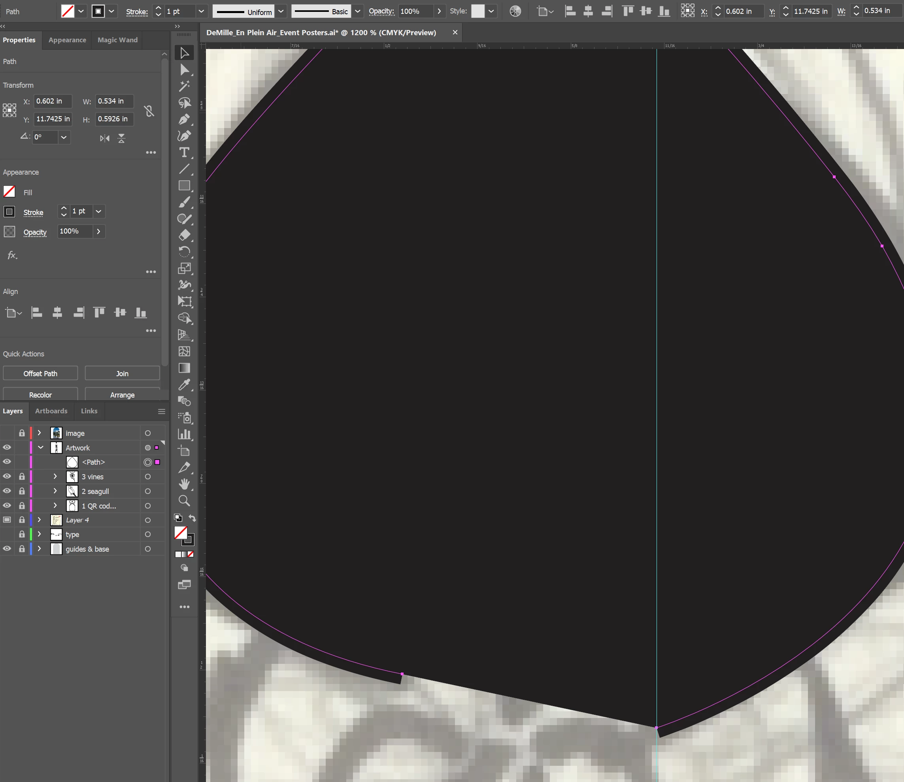Select the Curvature tool

[184, 136]
